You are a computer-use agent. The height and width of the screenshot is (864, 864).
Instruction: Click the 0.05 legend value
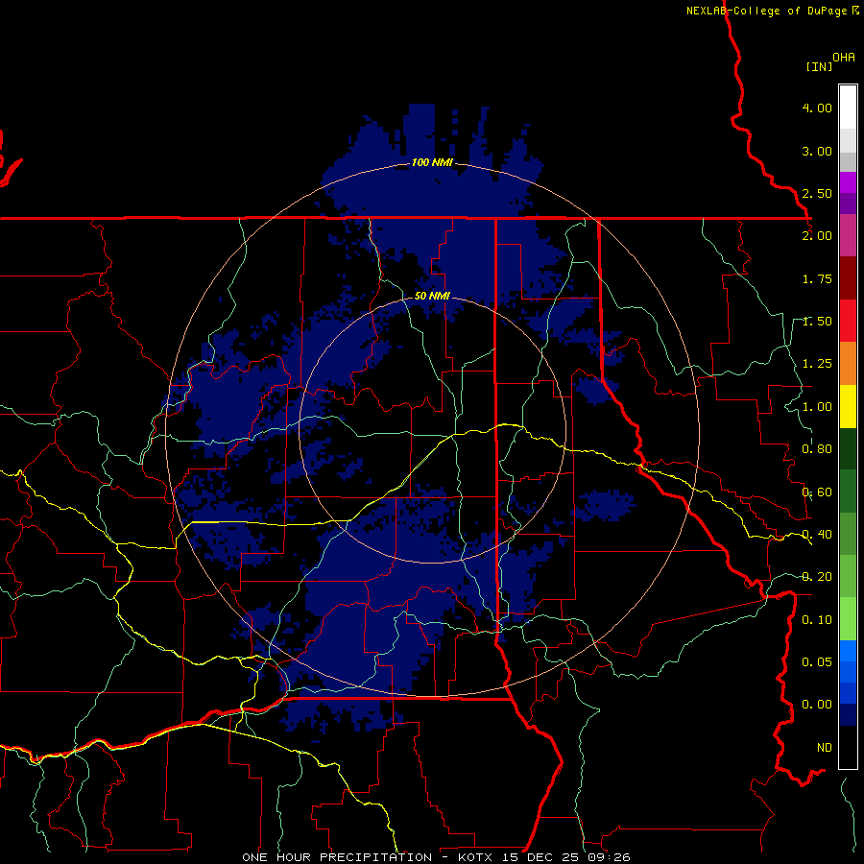[817, 661]
